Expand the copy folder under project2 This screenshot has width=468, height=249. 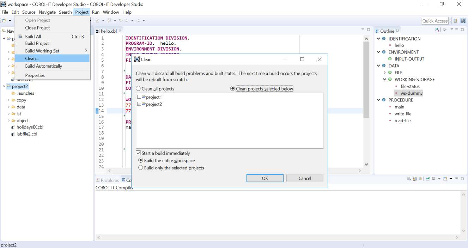(9, 100)
